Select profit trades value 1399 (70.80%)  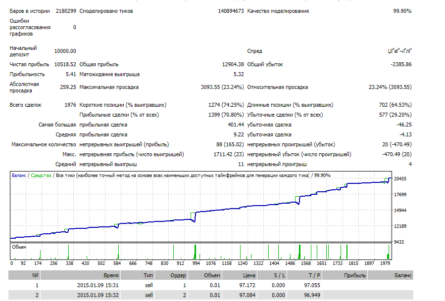click(x=226, y=115)
